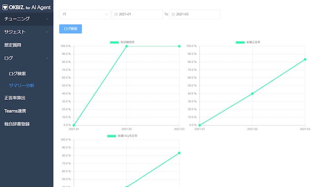Click the calendar icon in start date field
316x187 pixels.
pyautogui.click(x=116, y=14)
